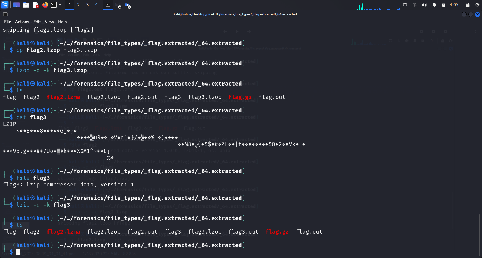The image size is (482, 258).
Task: Switch to workspace 4
Action: [x=96, y=5]
